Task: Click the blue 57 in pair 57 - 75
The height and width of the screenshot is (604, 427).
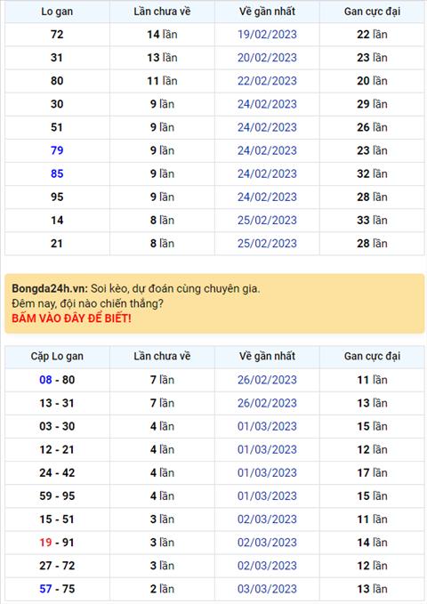Action: point(45,589)
